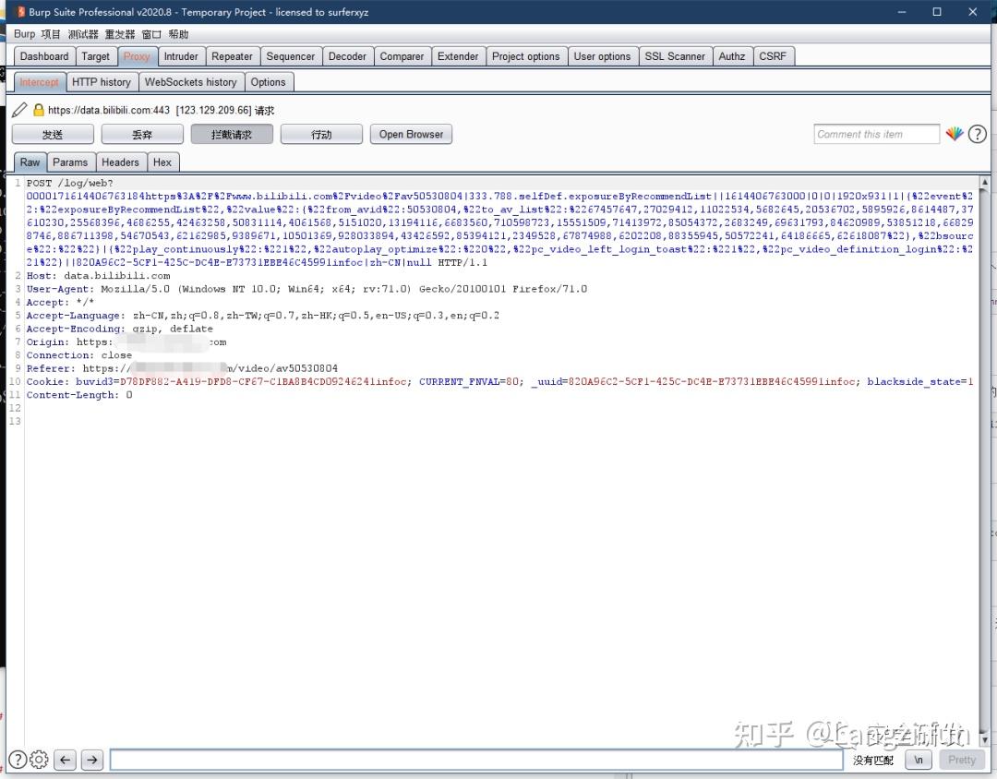This screenshot has width=997, height=779.
Task: Click the Host: data.bilibili.com header line
Action: pos(99,275)
